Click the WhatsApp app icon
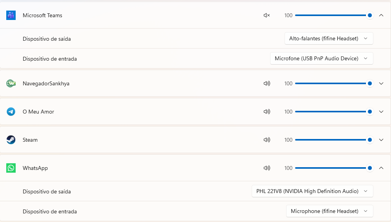 pyautogui.click(x=11, y=168)
